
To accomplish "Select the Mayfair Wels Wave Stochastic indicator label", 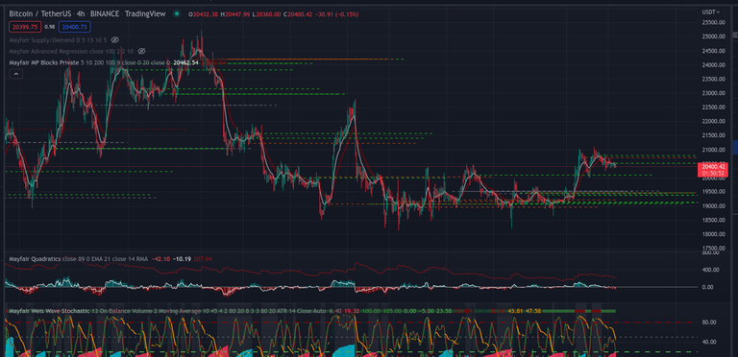I will pyautogui.click(x=49, y=311).
